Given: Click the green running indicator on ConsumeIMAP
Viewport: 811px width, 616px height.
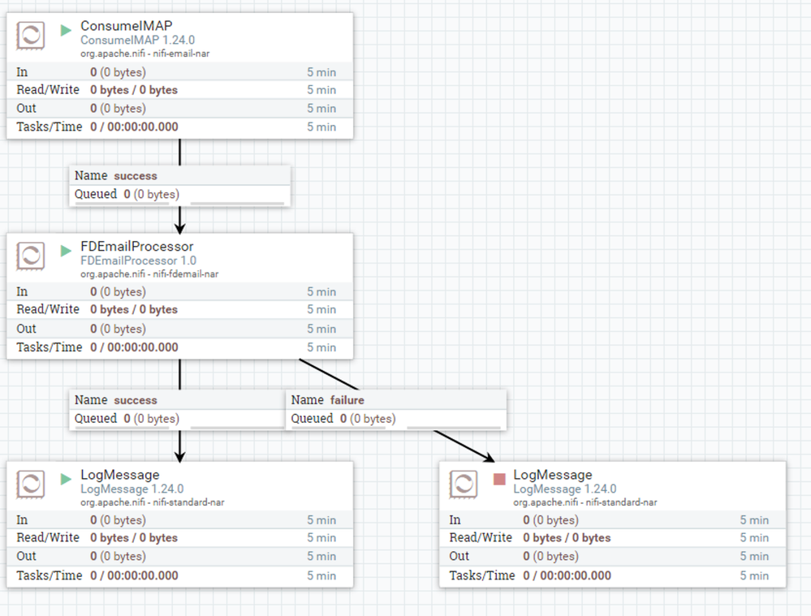Looking at the screenshot, I should [66, 31].
